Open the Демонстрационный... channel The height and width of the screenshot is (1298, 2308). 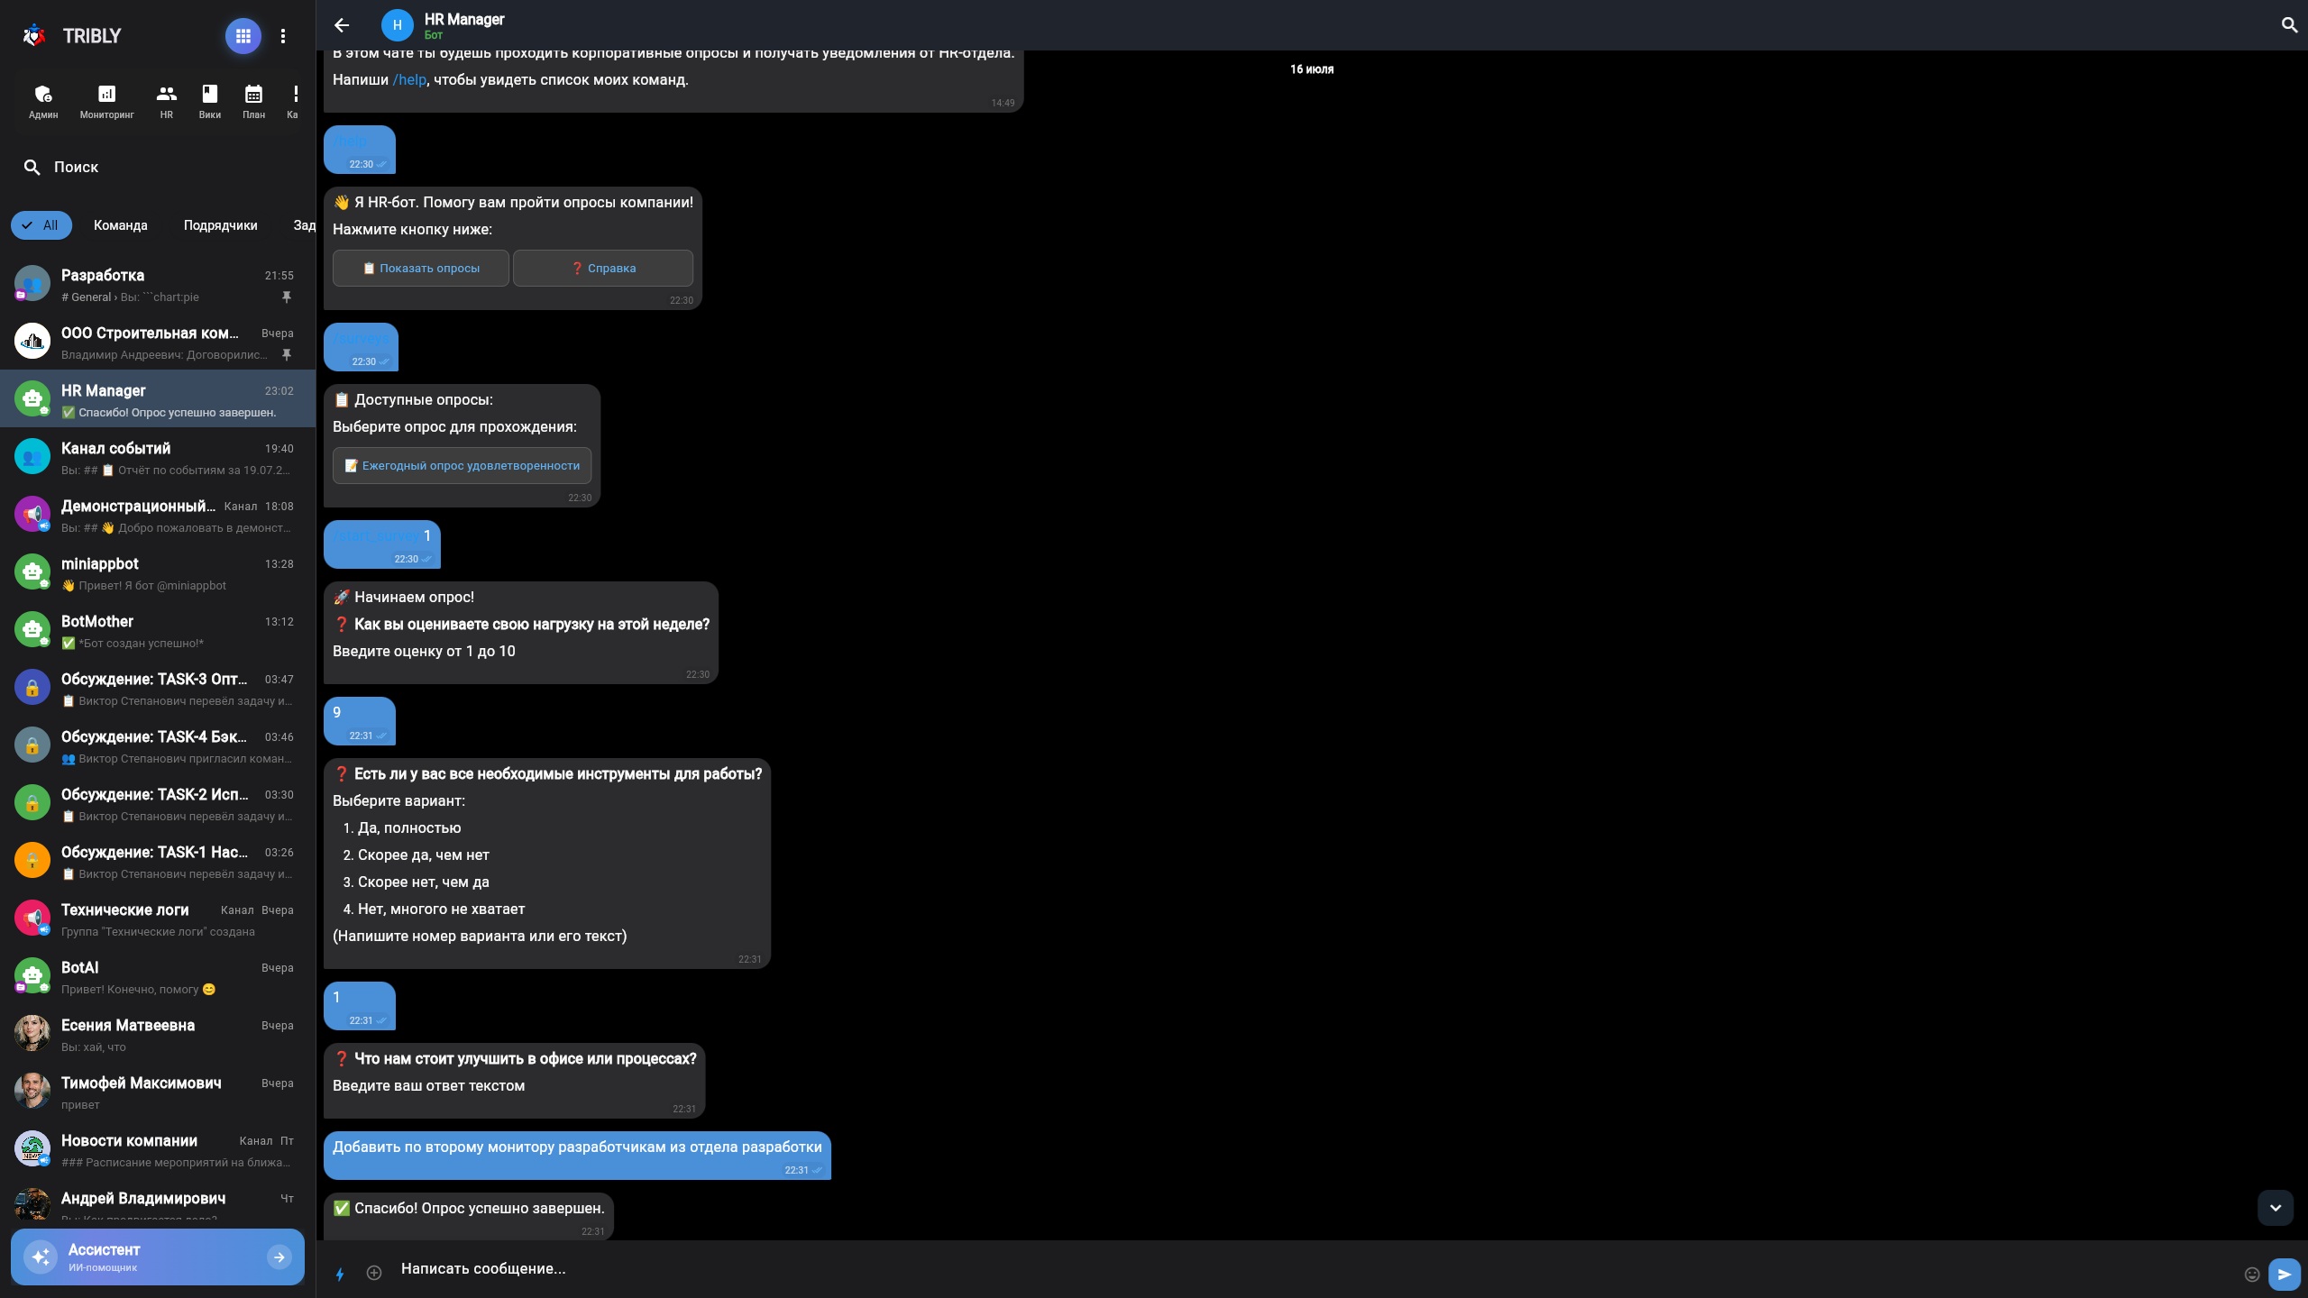[158, 516]
